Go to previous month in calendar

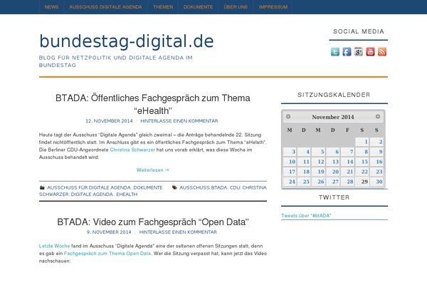[x=288, y=117]
